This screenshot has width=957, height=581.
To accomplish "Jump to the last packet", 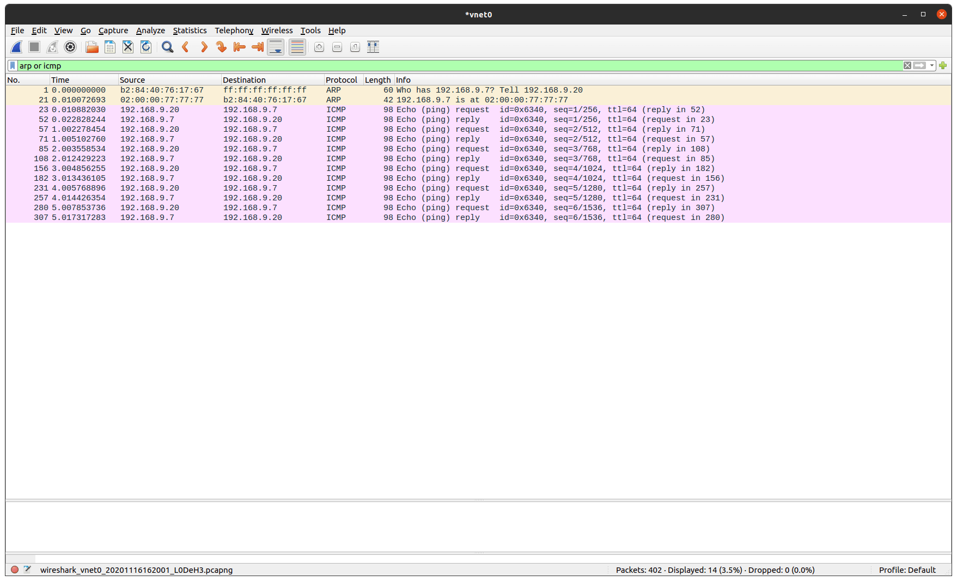I will 257,47.
